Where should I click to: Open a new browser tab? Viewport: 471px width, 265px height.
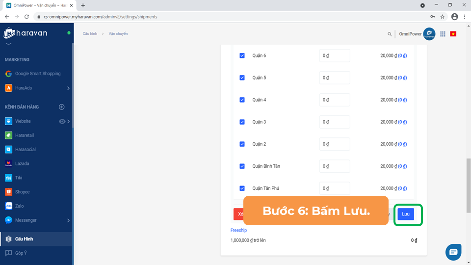(83, 5)
